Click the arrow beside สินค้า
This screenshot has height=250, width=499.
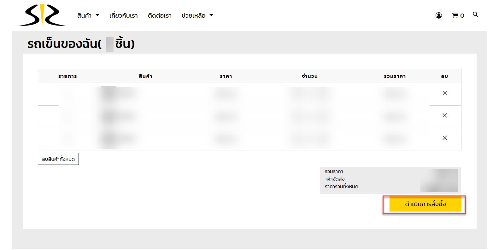(x=97, y=15)
